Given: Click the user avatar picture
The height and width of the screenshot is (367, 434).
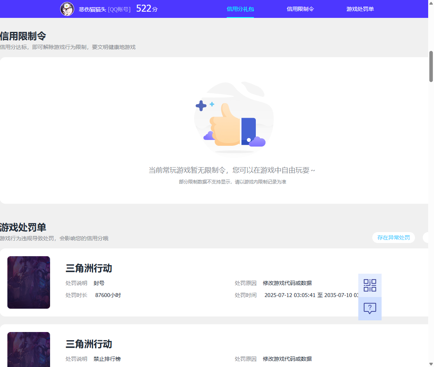Looking at the screenshot, I should [67, 9].
